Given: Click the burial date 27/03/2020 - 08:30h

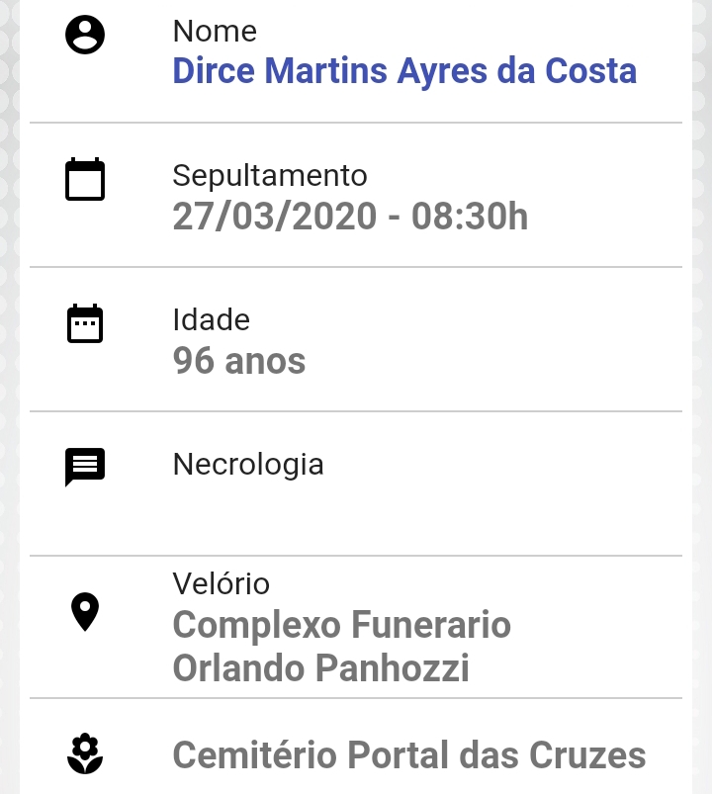Looking at the screenshot, I should coord(350,217).
